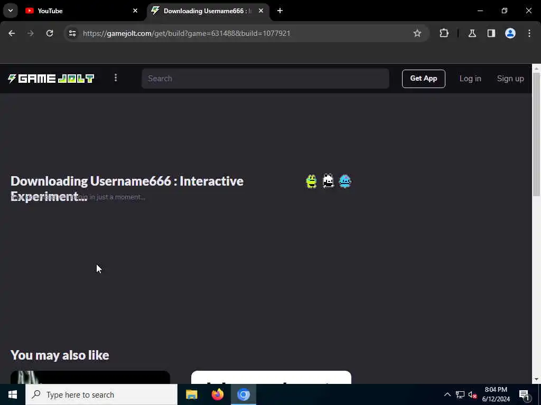Reload the current page
The height and width of the screenshot is (405, 541).
point(50,33)
